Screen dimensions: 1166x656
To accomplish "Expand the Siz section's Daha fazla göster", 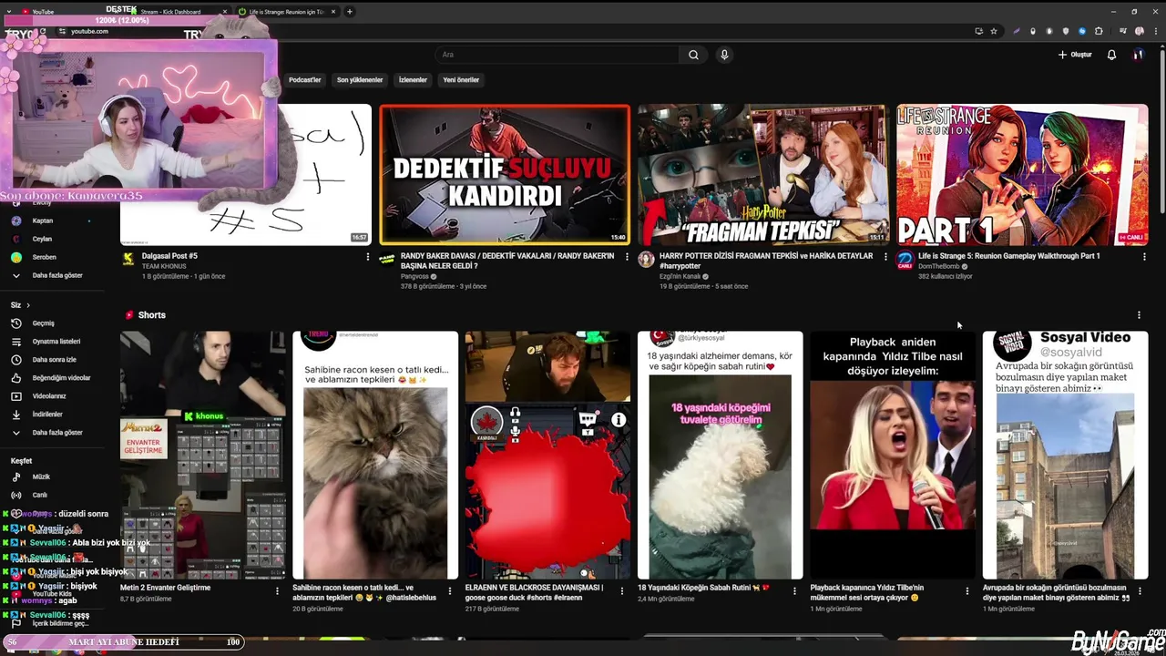I will point(56,433).
